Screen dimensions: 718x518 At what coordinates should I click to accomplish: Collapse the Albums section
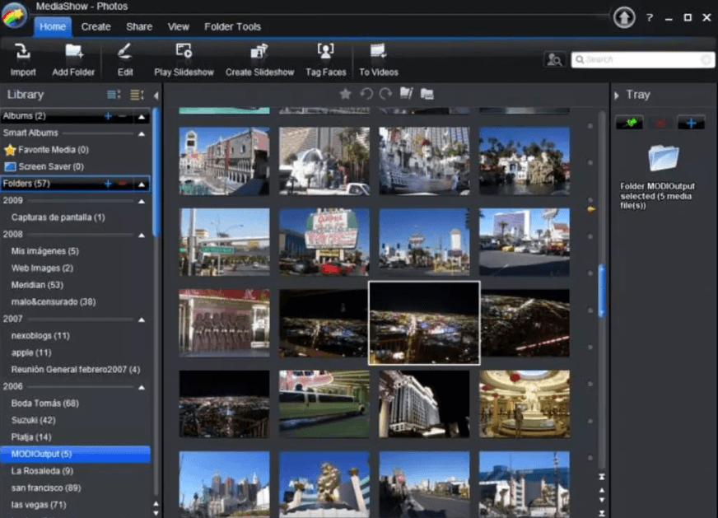[142, 116]
